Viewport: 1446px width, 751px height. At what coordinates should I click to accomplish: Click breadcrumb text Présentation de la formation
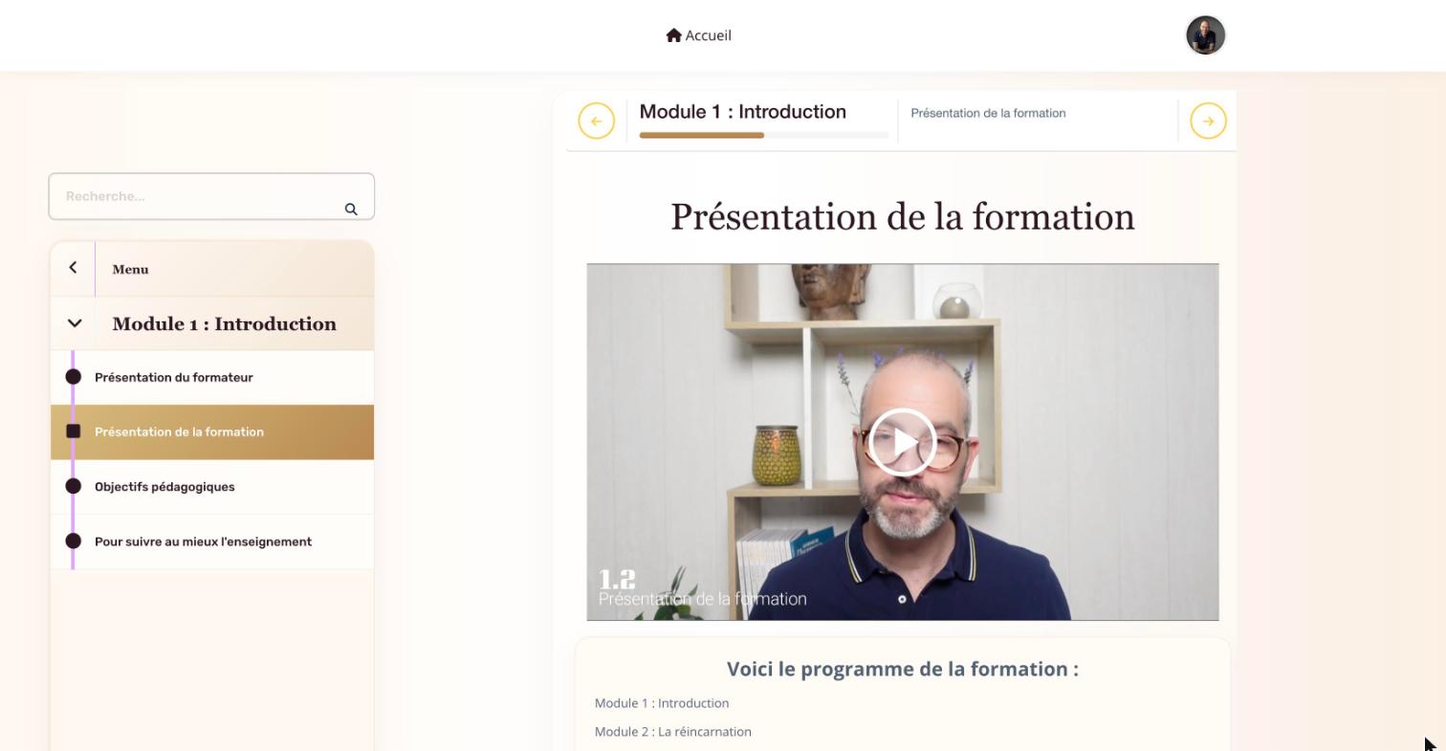[x=988, y=113]
